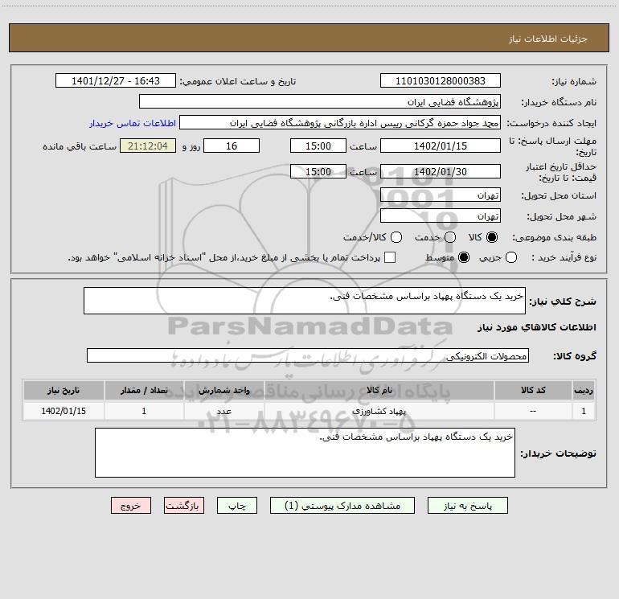The image size is (619, 599).
Task: Select the متوسط purchase type radio
Action: 464,257
